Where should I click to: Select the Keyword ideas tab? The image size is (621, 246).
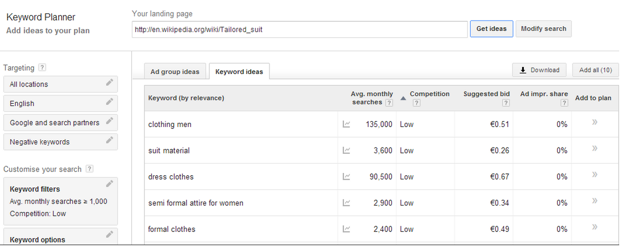(239, 72)
